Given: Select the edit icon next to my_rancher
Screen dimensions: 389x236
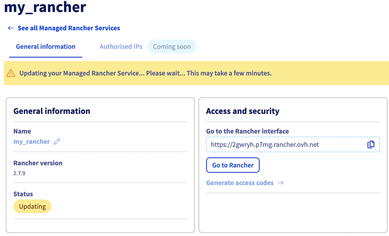Looking at the screenshot, I should point(56,142).
